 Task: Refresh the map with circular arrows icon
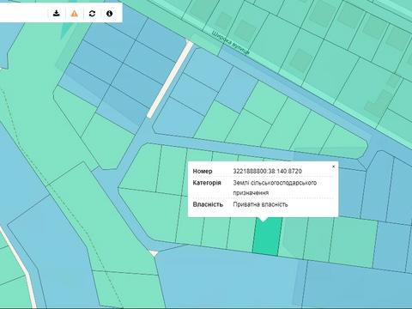tap(92, 13)
